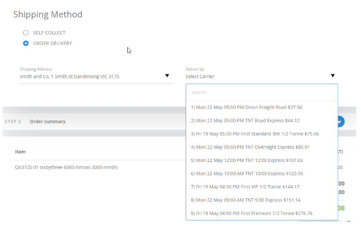The height and width of the screenshot is (227, 361).
Task: Collapse the Deliver by dropdown arrow
Action: pos(332,76)
